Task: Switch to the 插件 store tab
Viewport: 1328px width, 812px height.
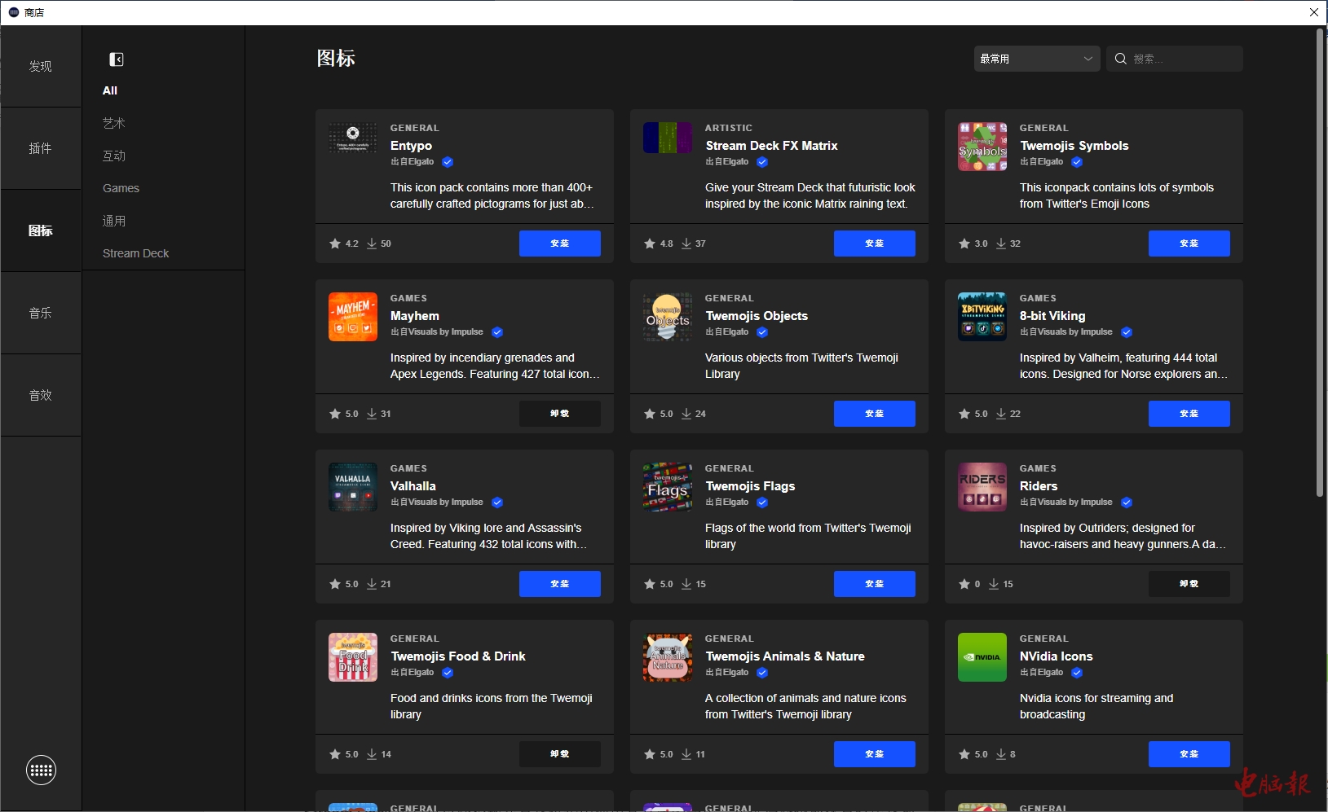Action: (x=41, y=148)
